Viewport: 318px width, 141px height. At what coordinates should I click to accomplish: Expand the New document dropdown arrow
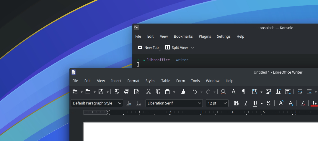81,92
